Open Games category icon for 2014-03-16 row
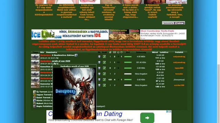Viewport: 220px width, 123px height. [x=35, y=80]
